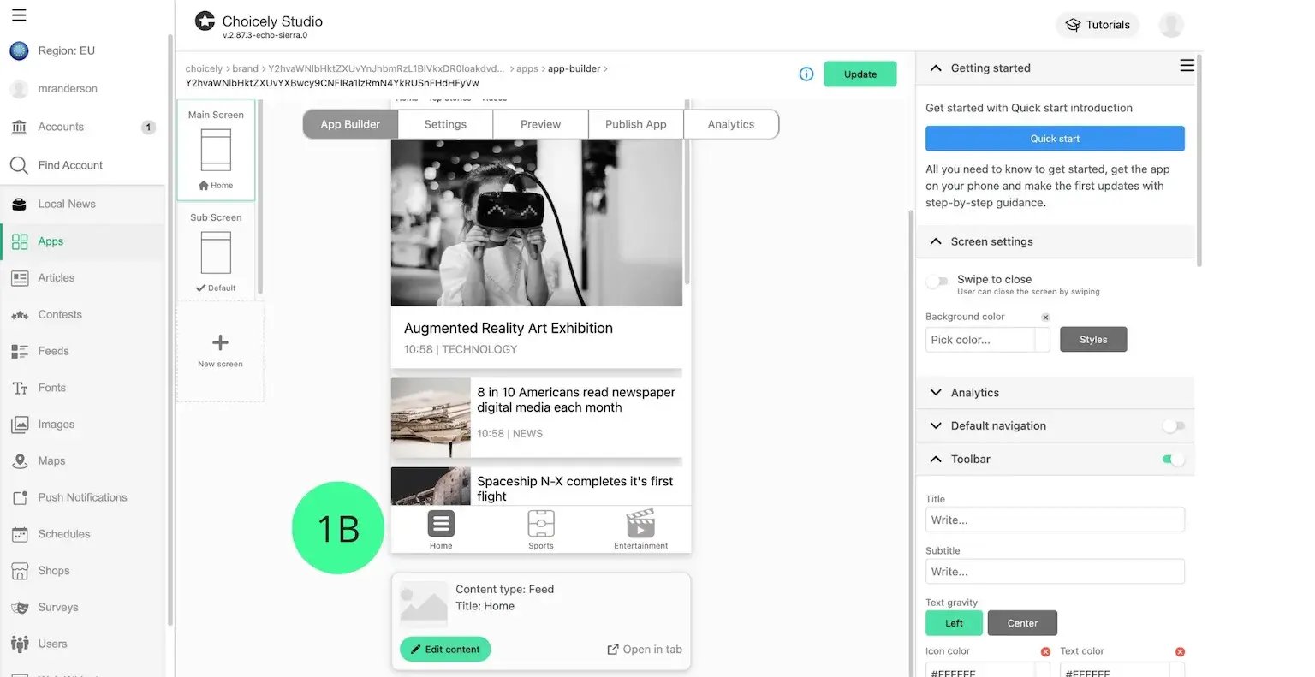Click Edit content button
The height and width of the screenshot is (677, 1315).
445,650
